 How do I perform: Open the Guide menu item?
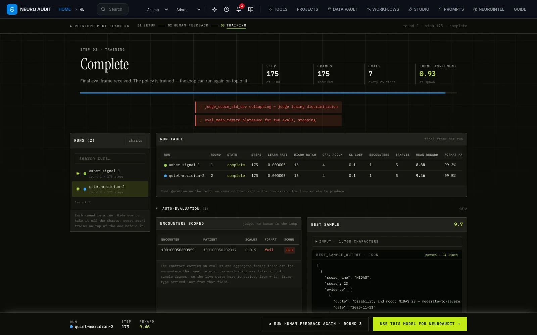[520, 9]
